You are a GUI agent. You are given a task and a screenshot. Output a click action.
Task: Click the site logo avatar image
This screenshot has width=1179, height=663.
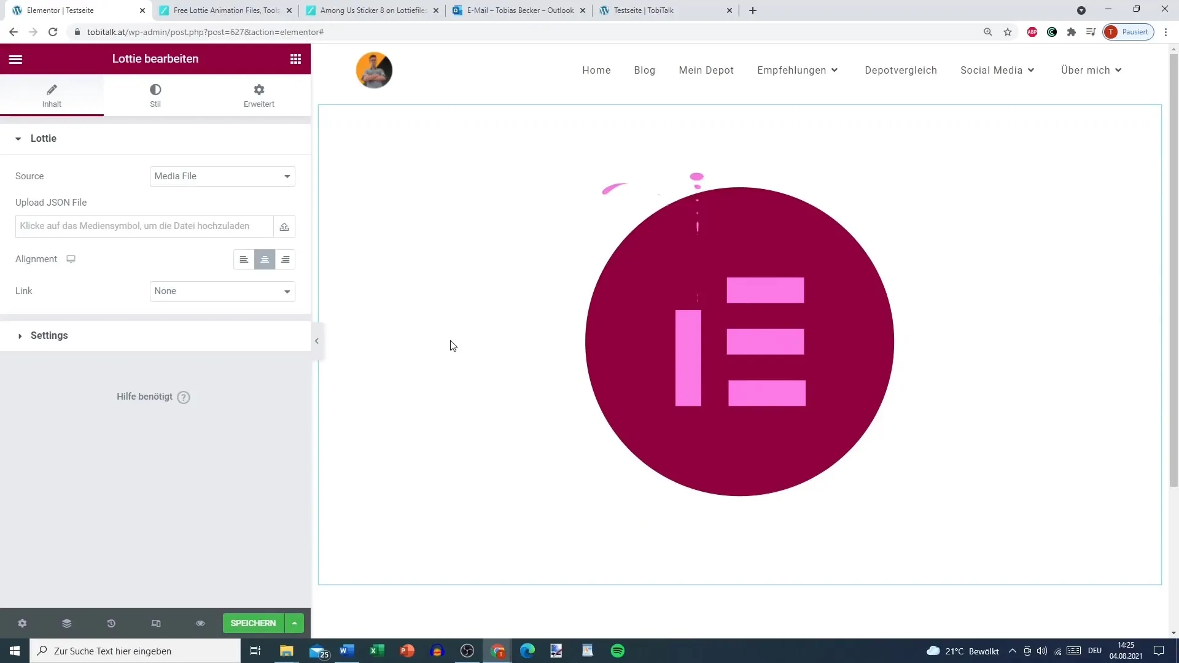click(374, 70)
